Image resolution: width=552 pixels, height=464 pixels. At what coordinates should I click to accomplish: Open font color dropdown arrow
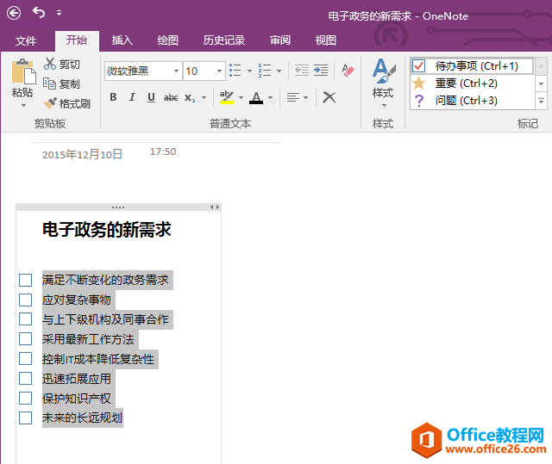[x=270, y=97]
